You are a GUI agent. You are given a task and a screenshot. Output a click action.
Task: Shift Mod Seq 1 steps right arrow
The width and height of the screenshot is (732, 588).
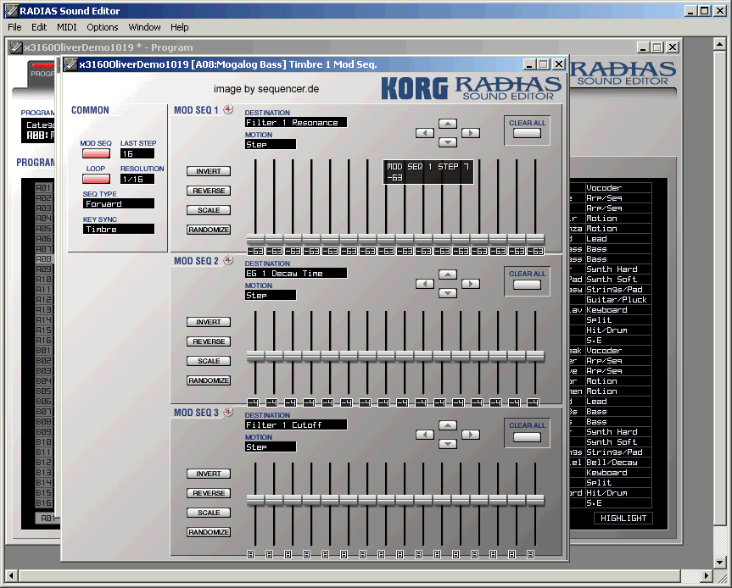pyautogui.click(x=471, y=133)
